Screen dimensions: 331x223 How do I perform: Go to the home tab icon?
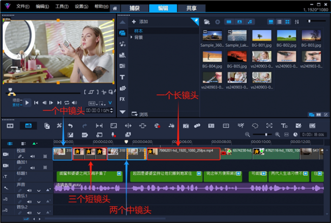115,8
